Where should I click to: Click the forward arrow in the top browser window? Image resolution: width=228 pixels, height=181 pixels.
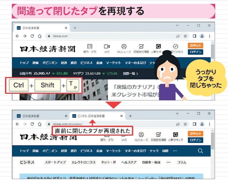[x=25, y=36]
